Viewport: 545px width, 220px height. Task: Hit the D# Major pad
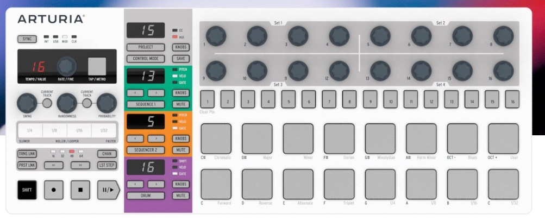click(257, 139)
